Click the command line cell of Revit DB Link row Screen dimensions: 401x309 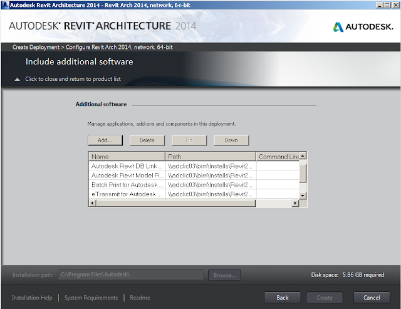coord(278,166)
